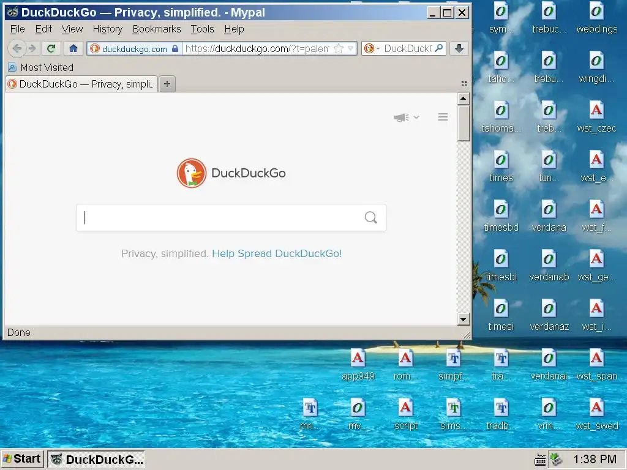This screenshot has height=470, width=627.
Task: Select the wst_czec font file icon
Action: 596,117
